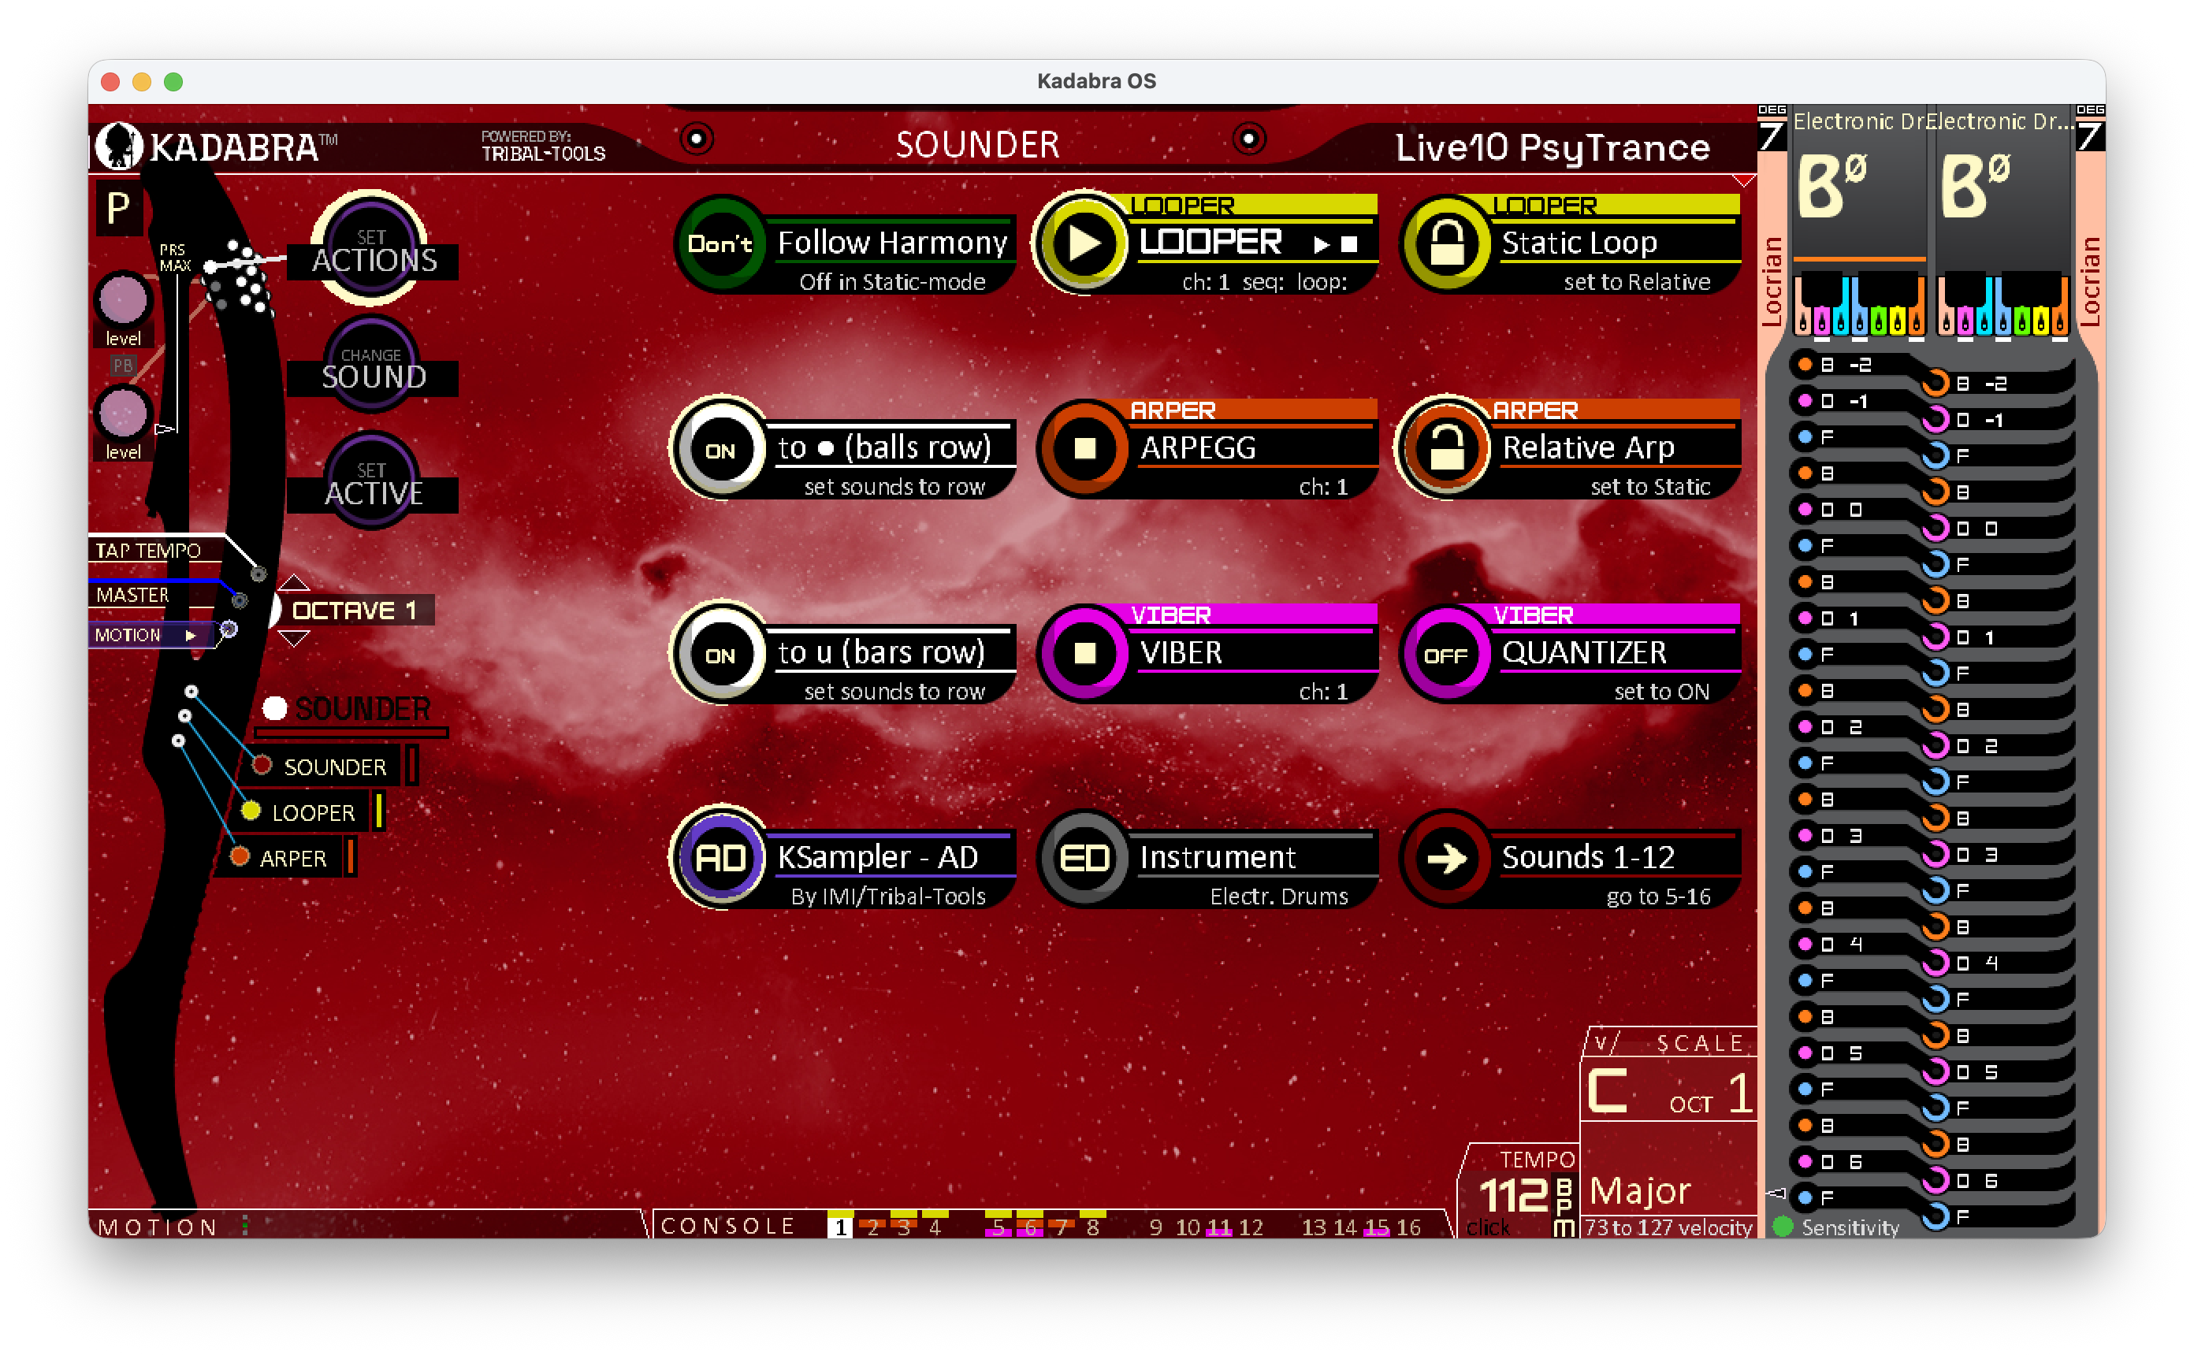The image size is (2194, 1355).
Task: Click the P preset icon
Action: click(118, 208)
